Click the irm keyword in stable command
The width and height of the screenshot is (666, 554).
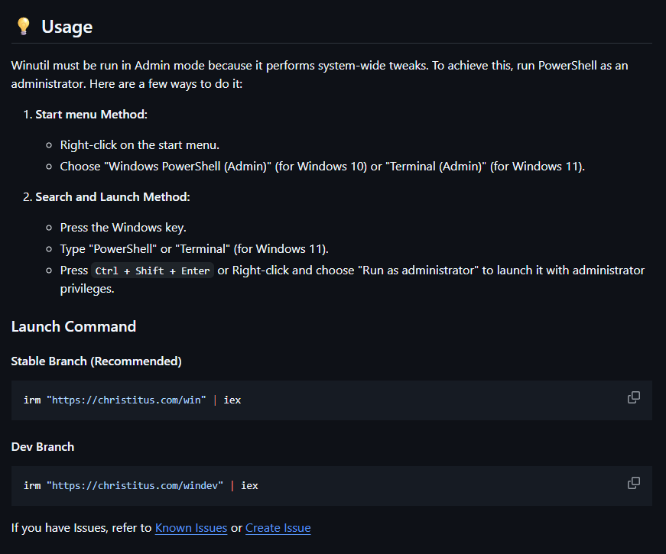tap(32, 400)
